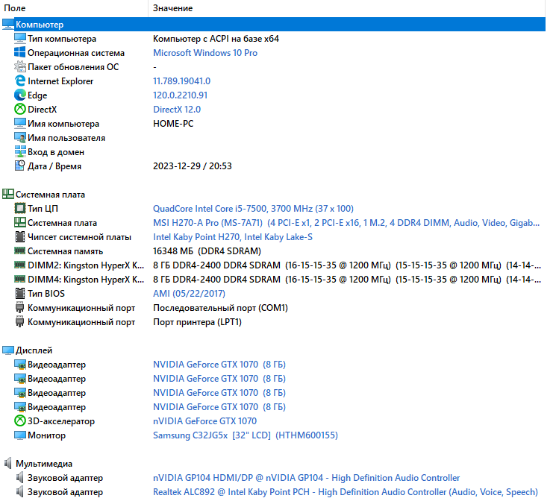This screenshot has height=504, width=553.
Task: Select the Порт принтера (LPT1) value
Action: click(x=198, y=322)
